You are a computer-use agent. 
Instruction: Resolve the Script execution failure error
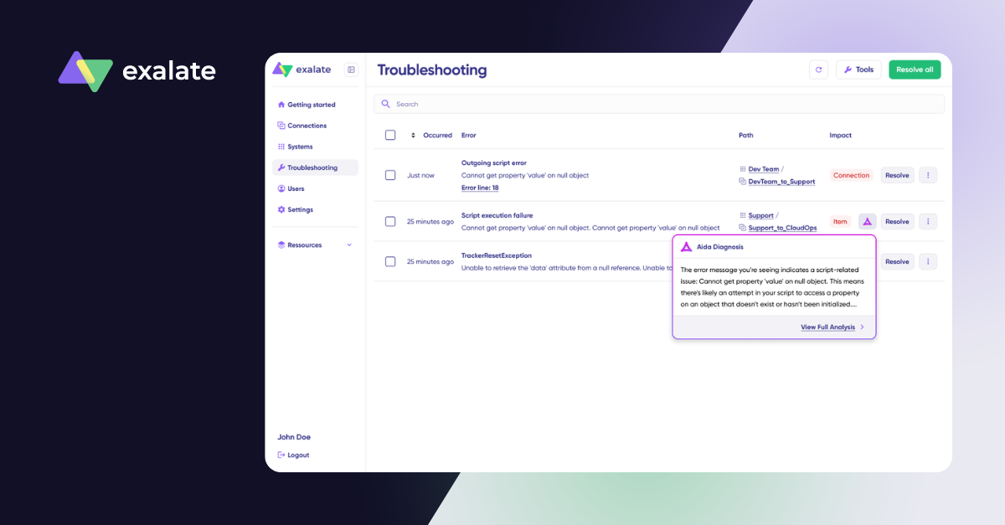click(x=897, y=222)
